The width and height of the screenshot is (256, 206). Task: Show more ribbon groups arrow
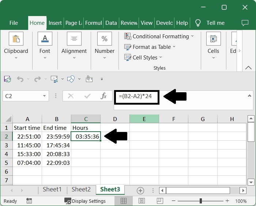point(240,51)
